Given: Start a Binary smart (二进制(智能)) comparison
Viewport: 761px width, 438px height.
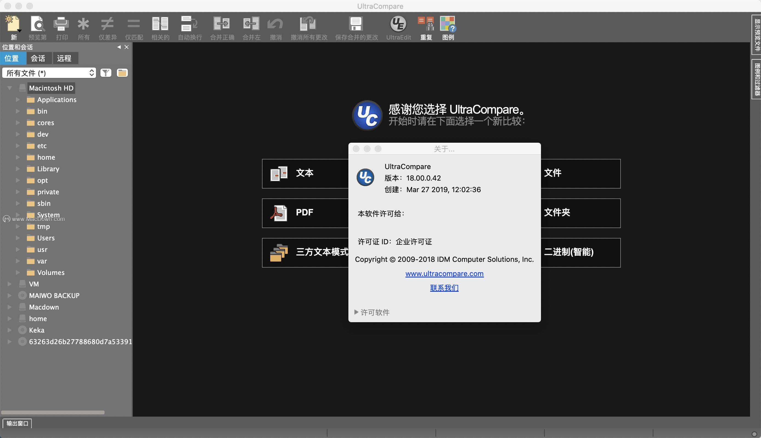Looking at the screenshot, I should (580, 253).
